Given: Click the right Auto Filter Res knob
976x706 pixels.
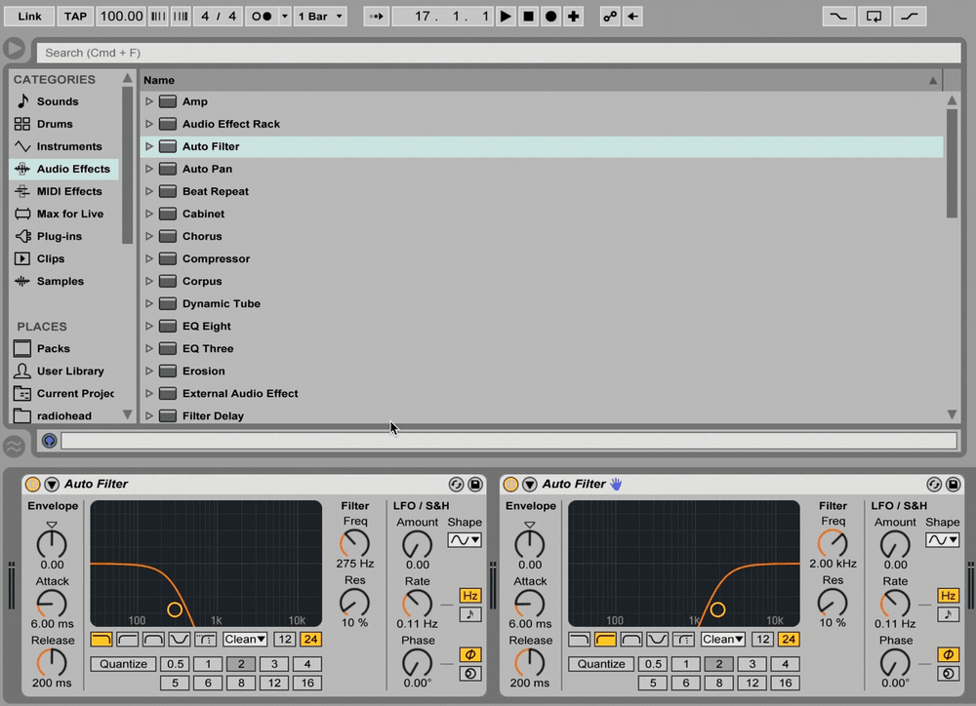Looking at the screenshot, I should click(833, 603).
